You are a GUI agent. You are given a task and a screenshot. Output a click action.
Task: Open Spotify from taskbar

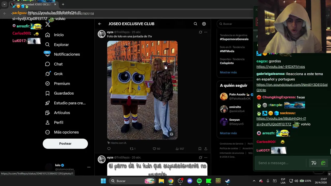click(x=199, y=181)
